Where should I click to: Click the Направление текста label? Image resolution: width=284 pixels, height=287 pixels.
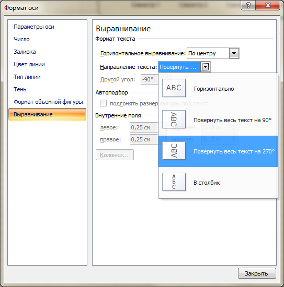[x=129, y=67]
